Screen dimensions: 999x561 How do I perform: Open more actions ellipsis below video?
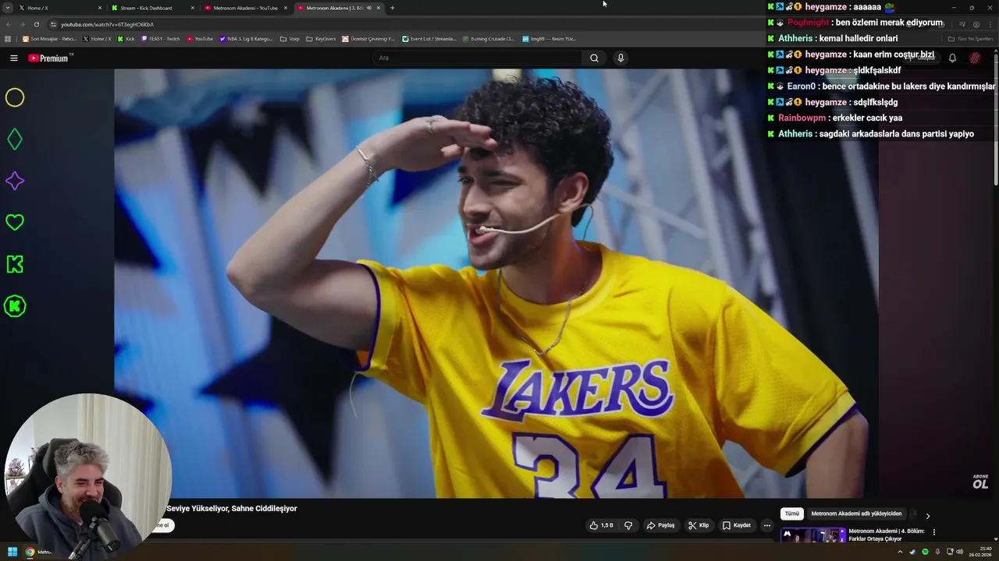click(766, 525)
